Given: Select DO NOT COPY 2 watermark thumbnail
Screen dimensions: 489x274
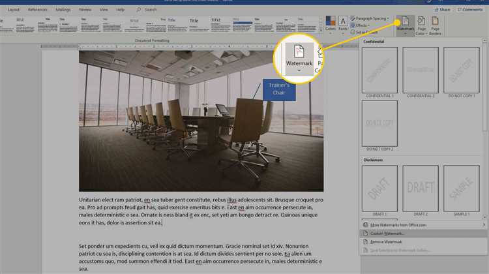Looking at the screenshot, I should point(379,123).
